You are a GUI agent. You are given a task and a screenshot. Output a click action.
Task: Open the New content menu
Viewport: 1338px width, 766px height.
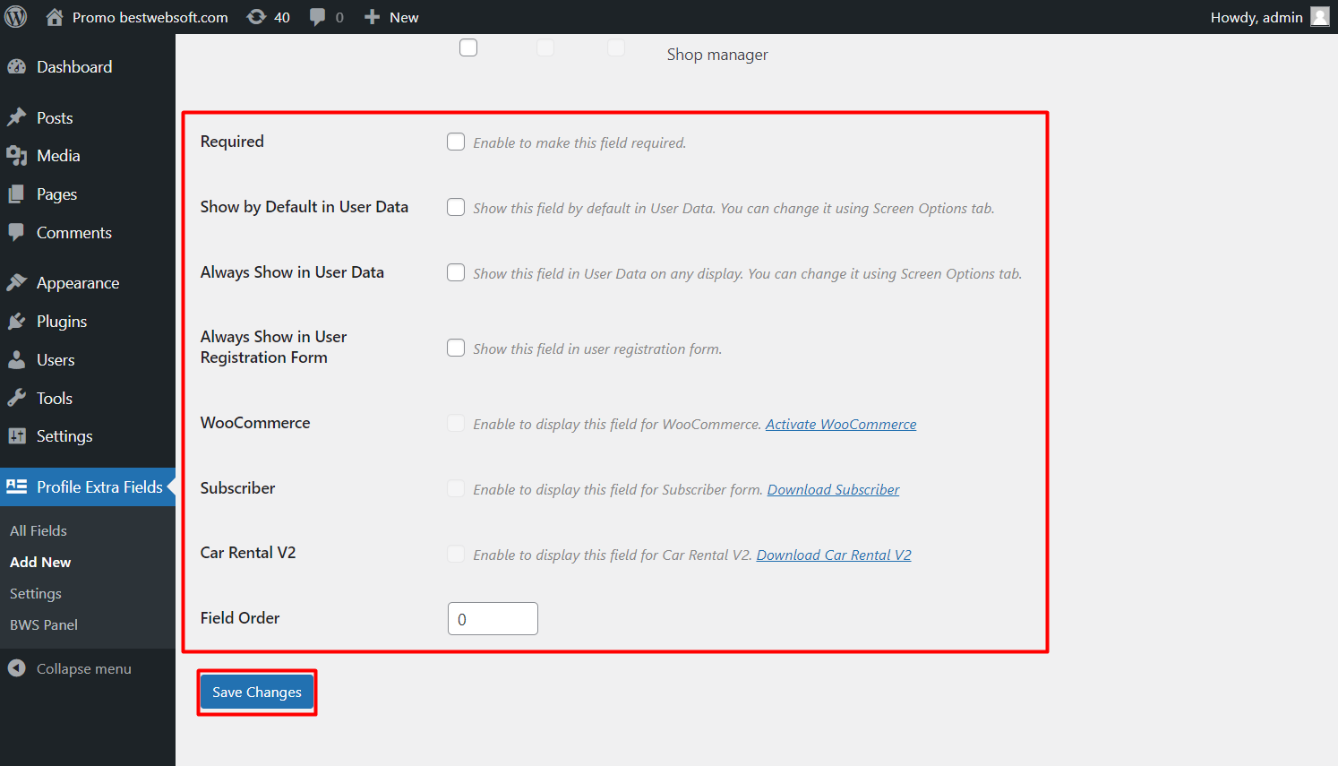pyautogui.click(x=390, y=16)
